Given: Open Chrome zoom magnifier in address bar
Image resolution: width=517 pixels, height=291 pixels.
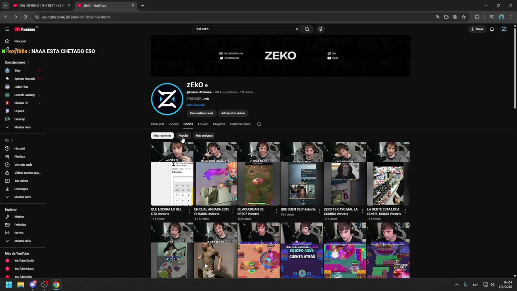Looking at the screenshot, I should click(x=437, y=17).
